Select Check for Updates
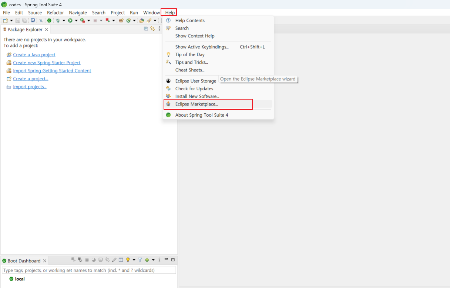 point(218,88)
